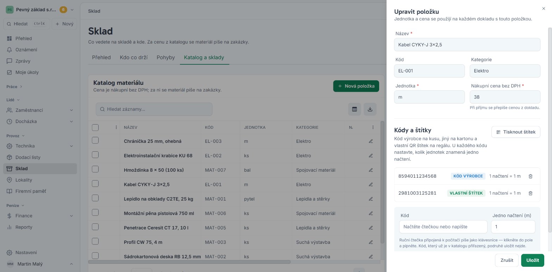The image size is (552, 272).
Task: Open the column visibility icon in the table toolbar
Action: tap(355, 109)
